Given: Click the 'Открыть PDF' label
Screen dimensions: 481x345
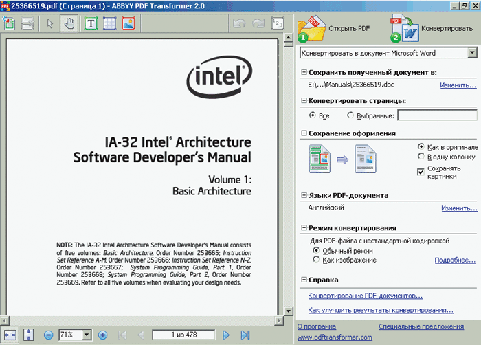Looking at the screenshot, I should click(349, 29).
